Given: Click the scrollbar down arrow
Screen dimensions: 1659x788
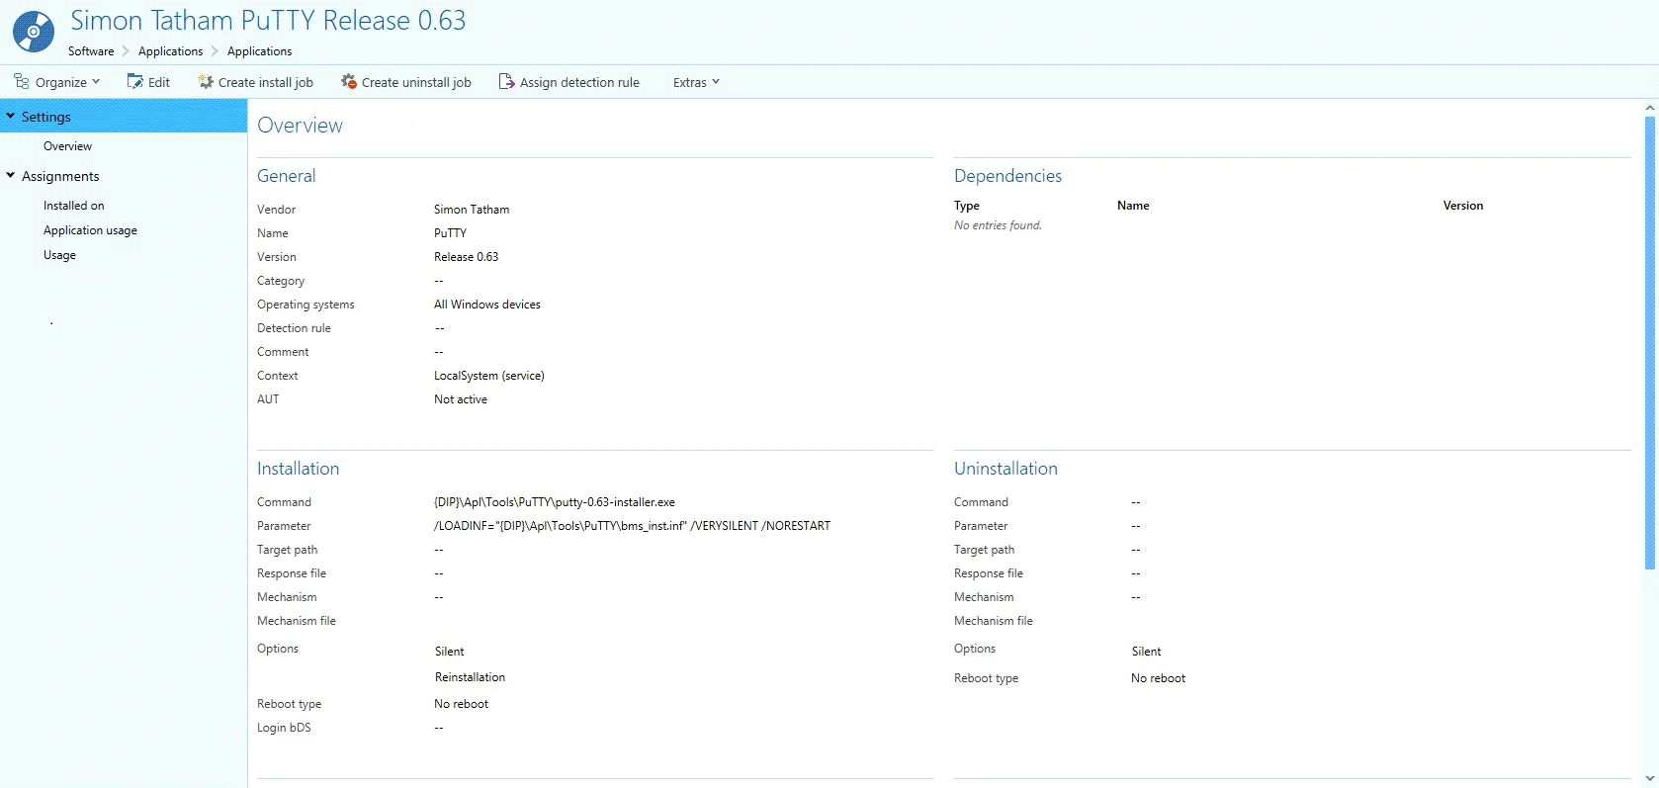Looking at the screenshot, I should click(1649, 778).
